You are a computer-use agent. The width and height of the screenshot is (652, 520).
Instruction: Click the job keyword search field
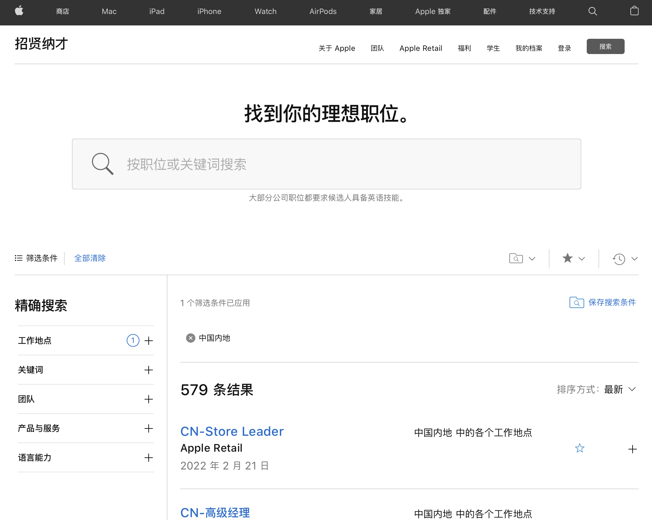coord(326,164)
